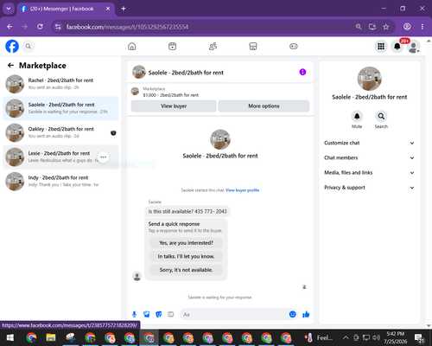The width and height of the screenshot is (432, 346).
Task: Open the emoji picker in message box
Action: pyautogui.click(x=292, y=314)
